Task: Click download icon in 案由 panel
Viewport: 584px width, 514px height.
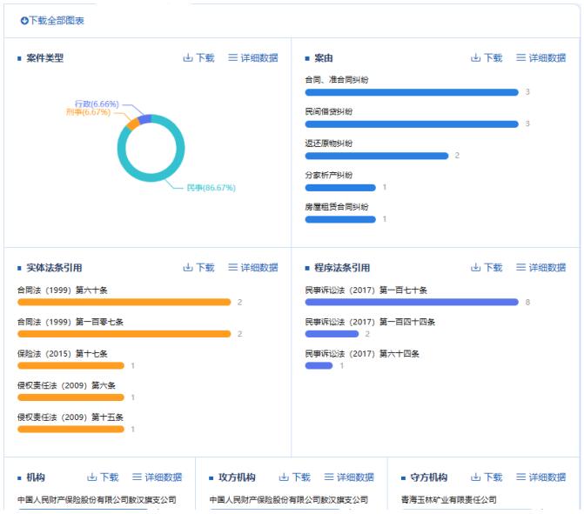Action: [x=476, y=58]
